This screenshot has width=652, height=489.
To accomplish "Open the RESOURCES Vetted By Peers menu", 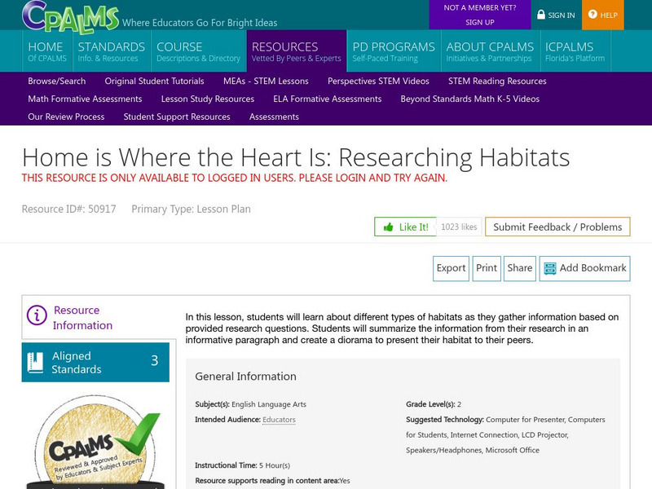I will pyautogui.click(x=297, y=51).
